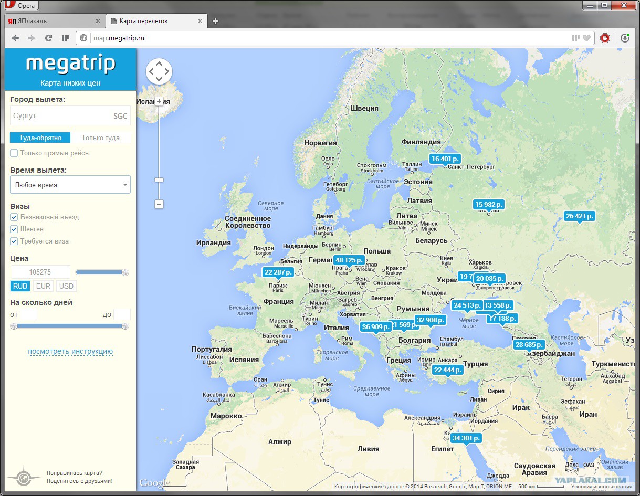Click the price slider handle

tap(125, 272)
